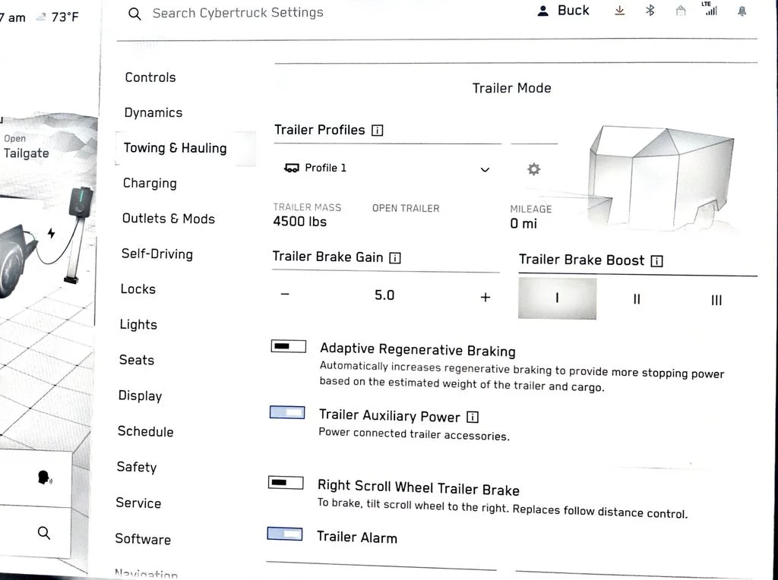Open the Schedule menu
This screenshot has width=778, height=580.
(145, 431)
